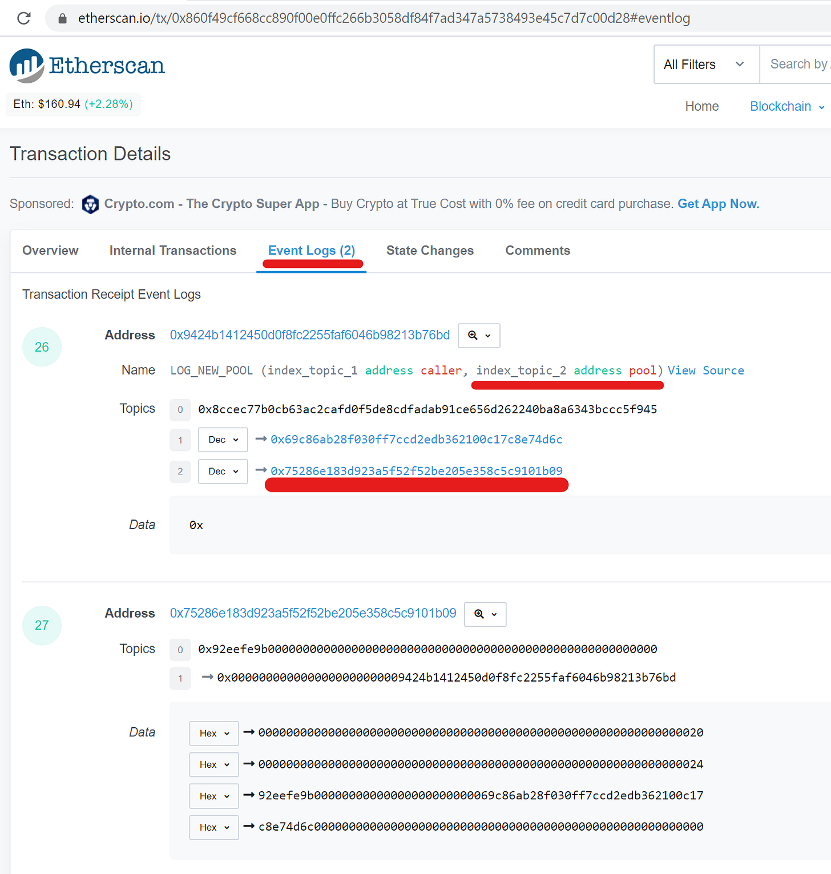The height and width of the screenshot is (874, 831).
Task: Open Dec format dropdown for topic 1
Action: click(x=223, y=440)
